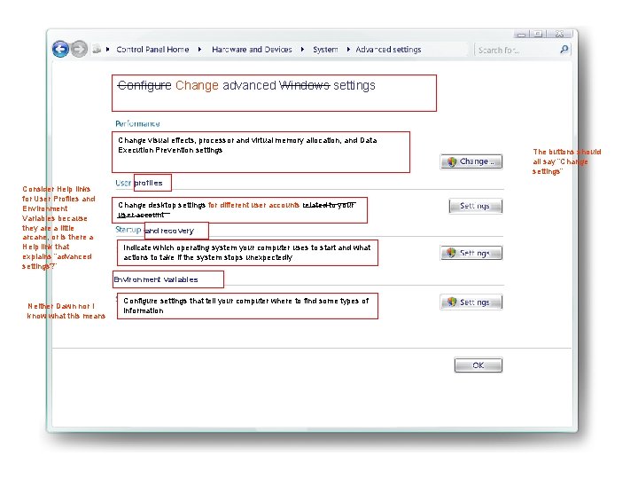638x479 pixels.
Task: Click the Performance section heading
Action: (137, 123)
